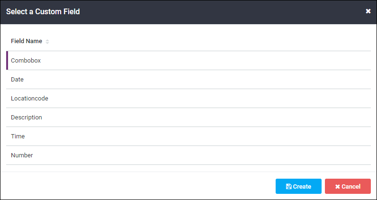Click the dialog title Select a Custom Field

(43, 11)
